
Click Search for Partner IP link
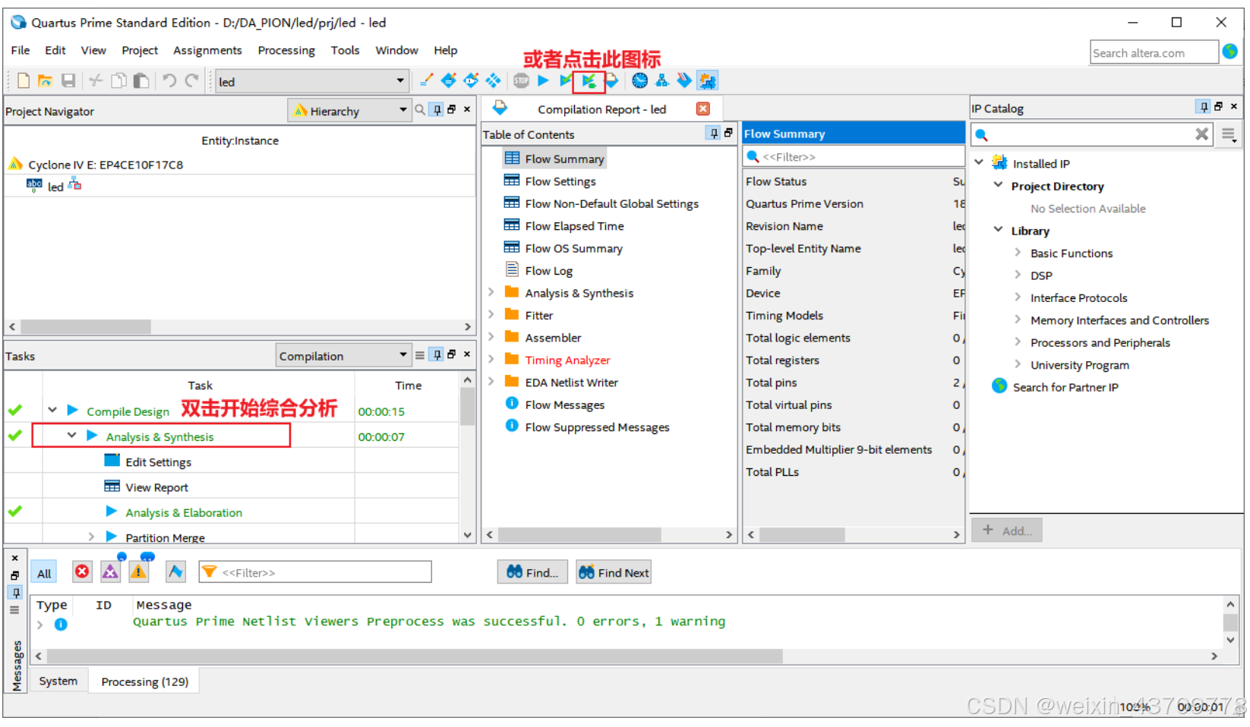click(1065, 387)
